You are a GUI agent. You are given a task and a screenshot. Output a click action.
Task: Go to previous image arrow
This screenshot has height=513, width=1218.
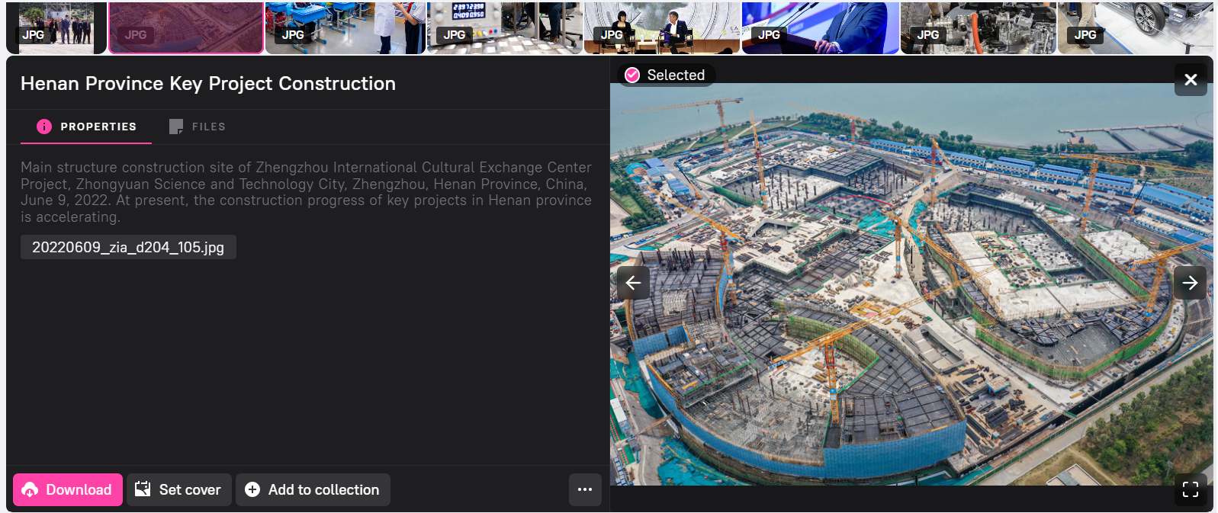634,283
